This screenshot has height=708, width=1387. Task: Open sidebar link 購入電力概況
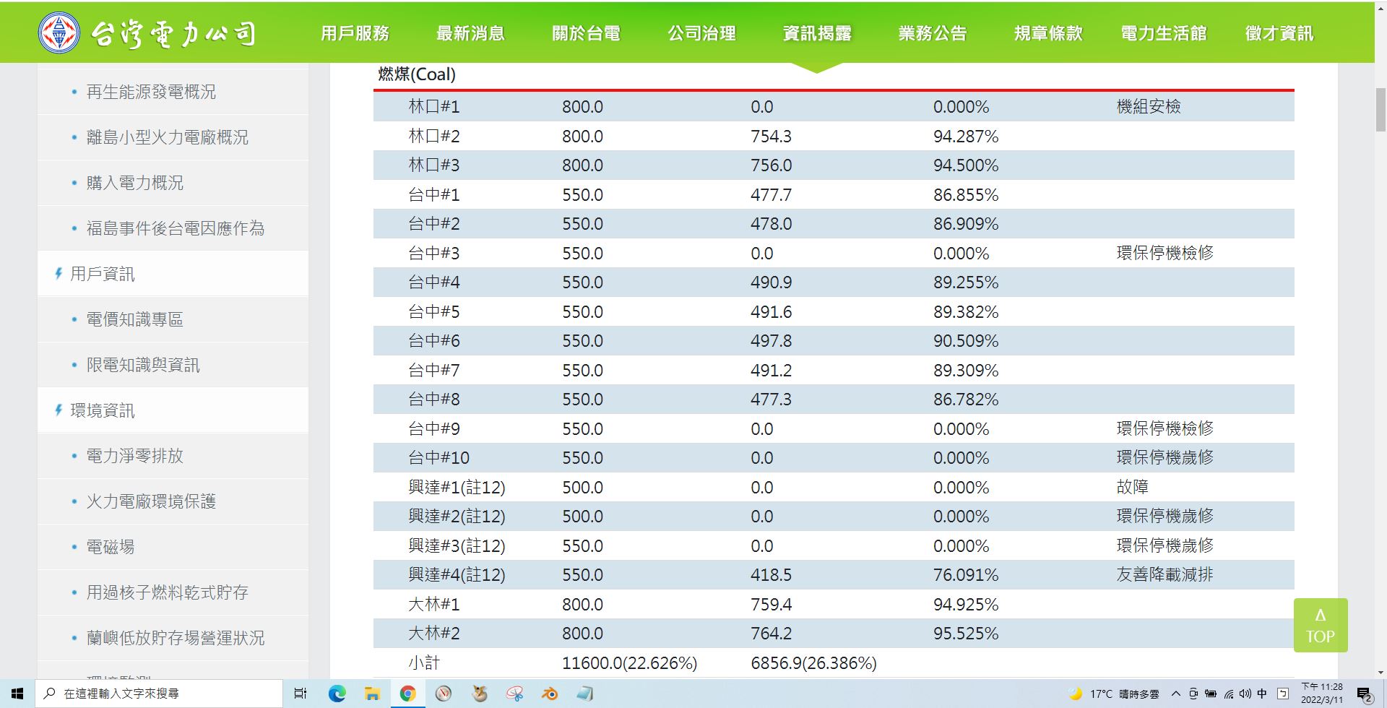point(135,183)
